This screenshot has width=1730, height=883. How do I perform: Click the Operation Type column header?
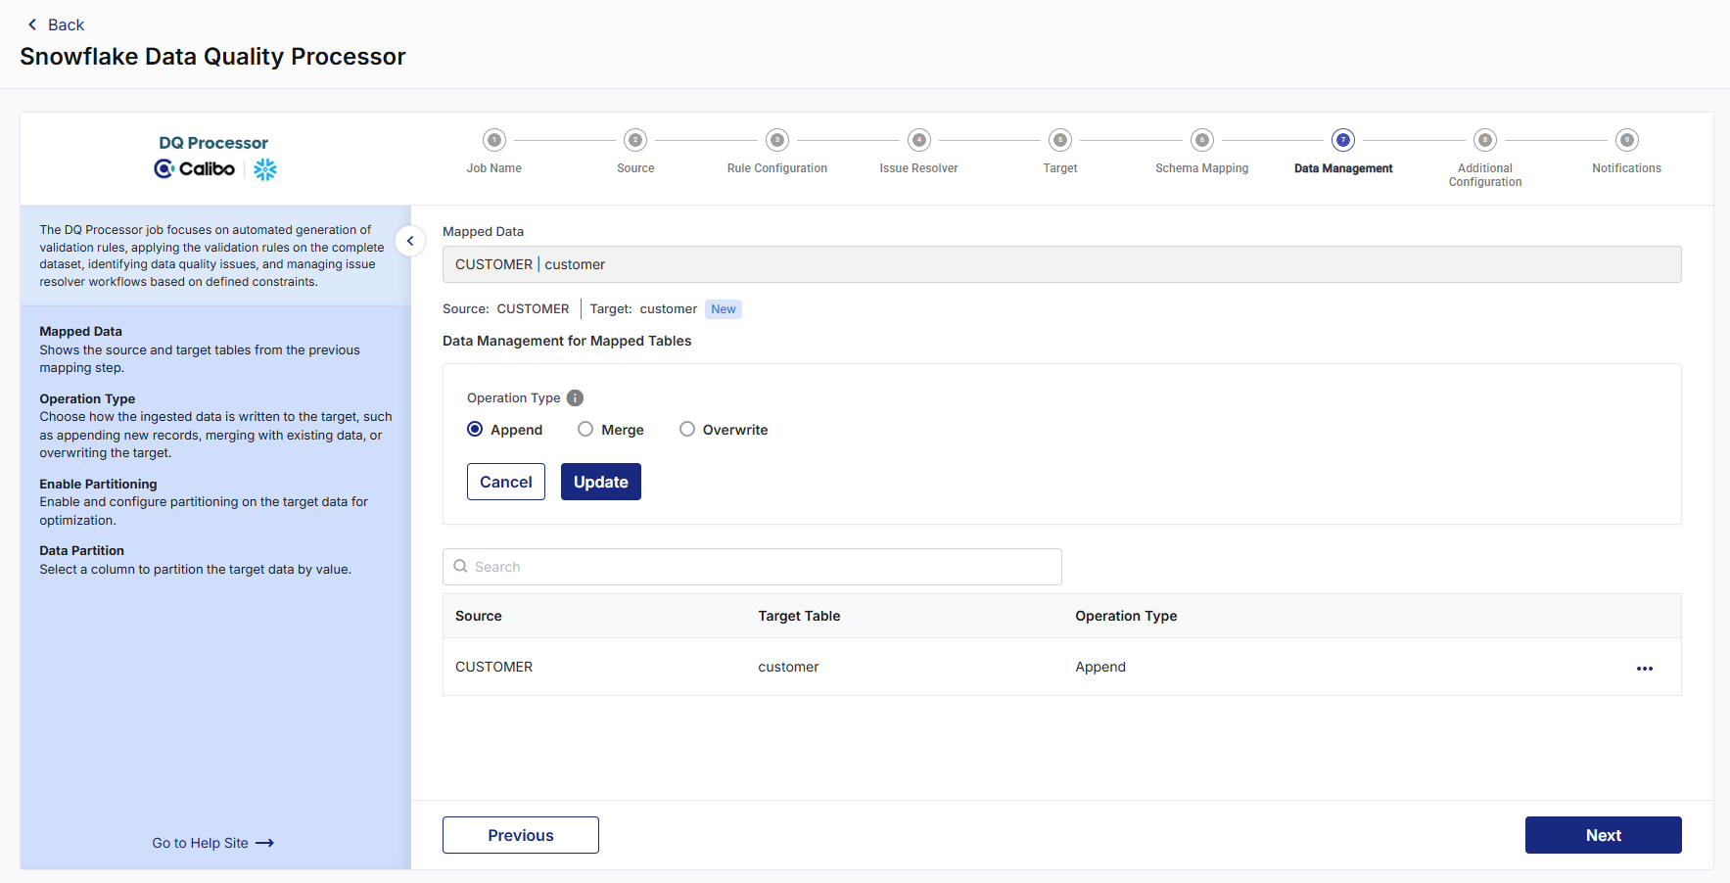pos(1126,616)
